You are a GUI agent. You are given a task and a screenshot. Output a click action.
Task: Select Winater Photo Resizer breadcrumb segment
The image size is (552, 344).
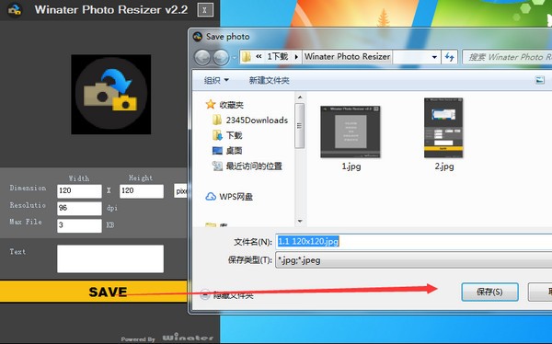click(x=347, y=57)
